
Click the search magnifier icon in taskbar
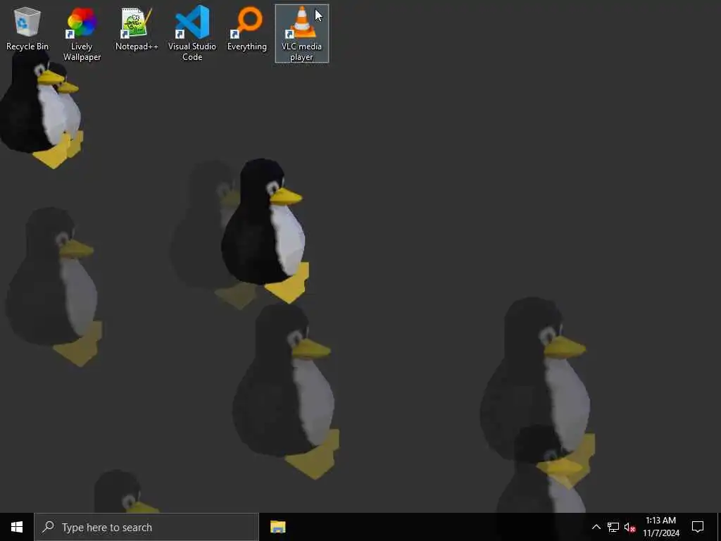[x=48, y=527]
